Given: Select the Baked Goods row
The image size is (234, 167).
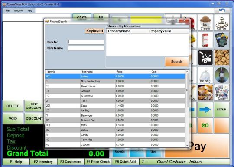Looking at the screenshot, I should pyautogui.click(x=115, y=86).
